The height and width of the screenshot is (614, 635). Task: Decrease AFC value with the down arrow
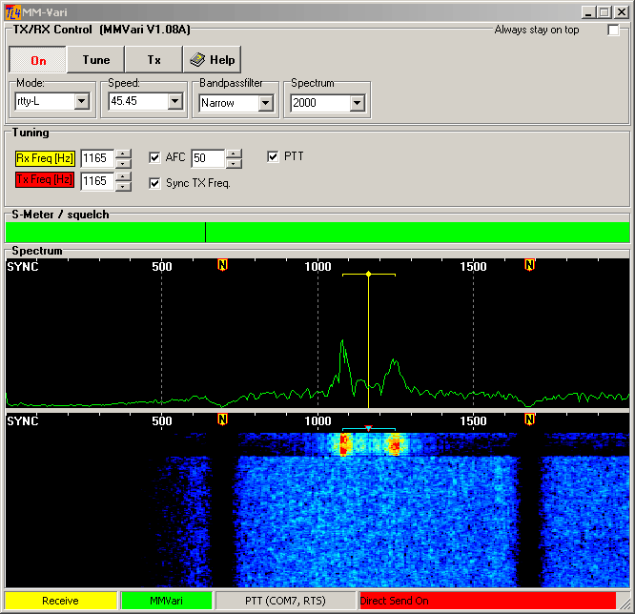pos(234,163)
